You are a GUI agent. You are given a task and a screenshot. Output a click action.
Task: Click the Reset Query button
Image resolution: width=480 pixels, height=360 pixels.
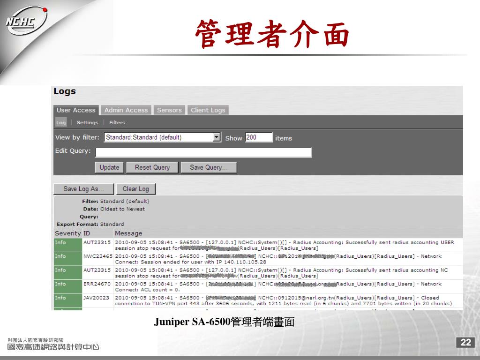152,167
